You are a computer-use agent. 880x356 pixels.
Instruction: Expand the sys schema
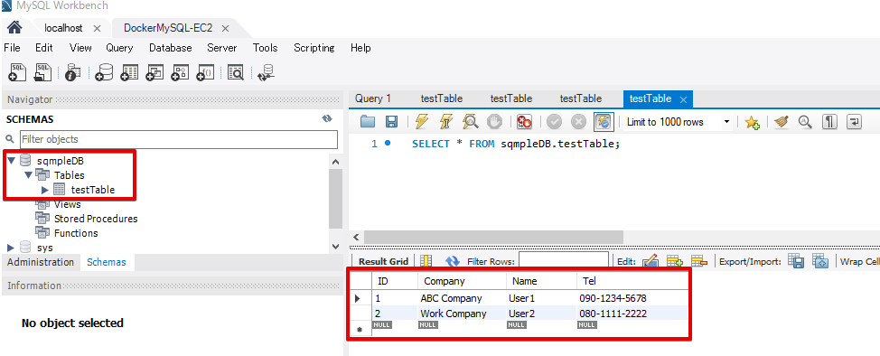(11, 247)
